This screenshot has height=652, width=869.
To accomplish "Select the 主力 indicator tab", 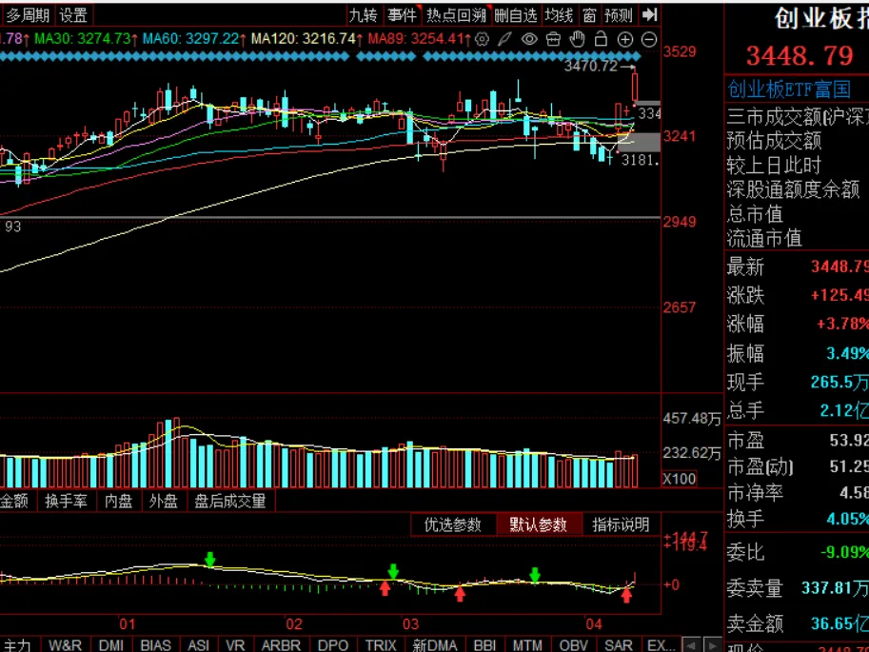I will (x=18, y=644).
